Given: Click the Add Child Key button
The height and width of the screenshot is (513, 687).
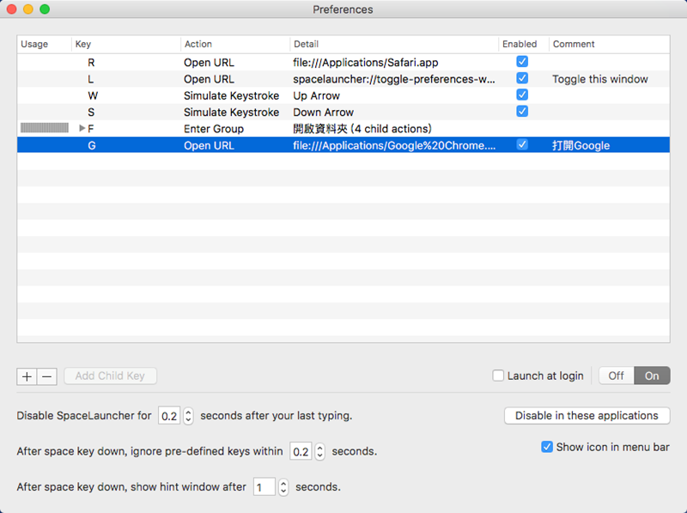Looking at the screenshot, I should tap(110, 376).
